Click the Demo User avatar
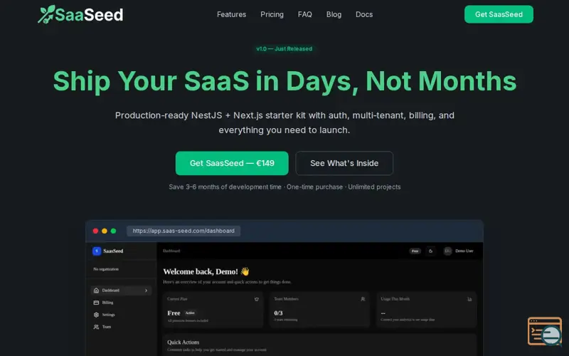This screenshot has width=569, height=356. pyautogui.click(x=448, y=251)
